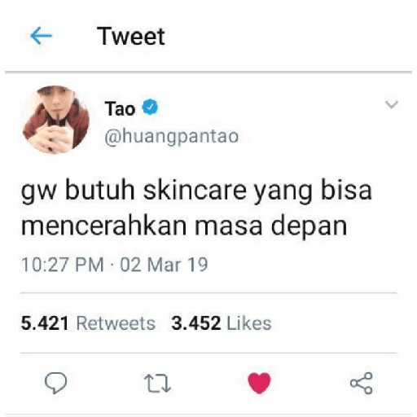Share the tweet using the share icon
This screenshot has width=417, height=417.
362,383
